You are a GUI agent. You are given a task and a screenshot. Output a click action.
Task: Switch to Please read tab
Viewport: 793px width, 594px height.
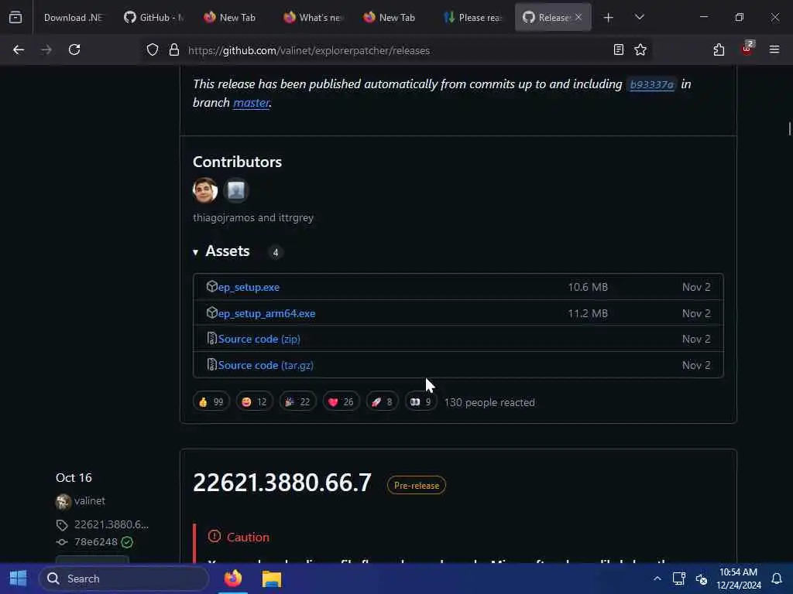click(x=473, y=18)
